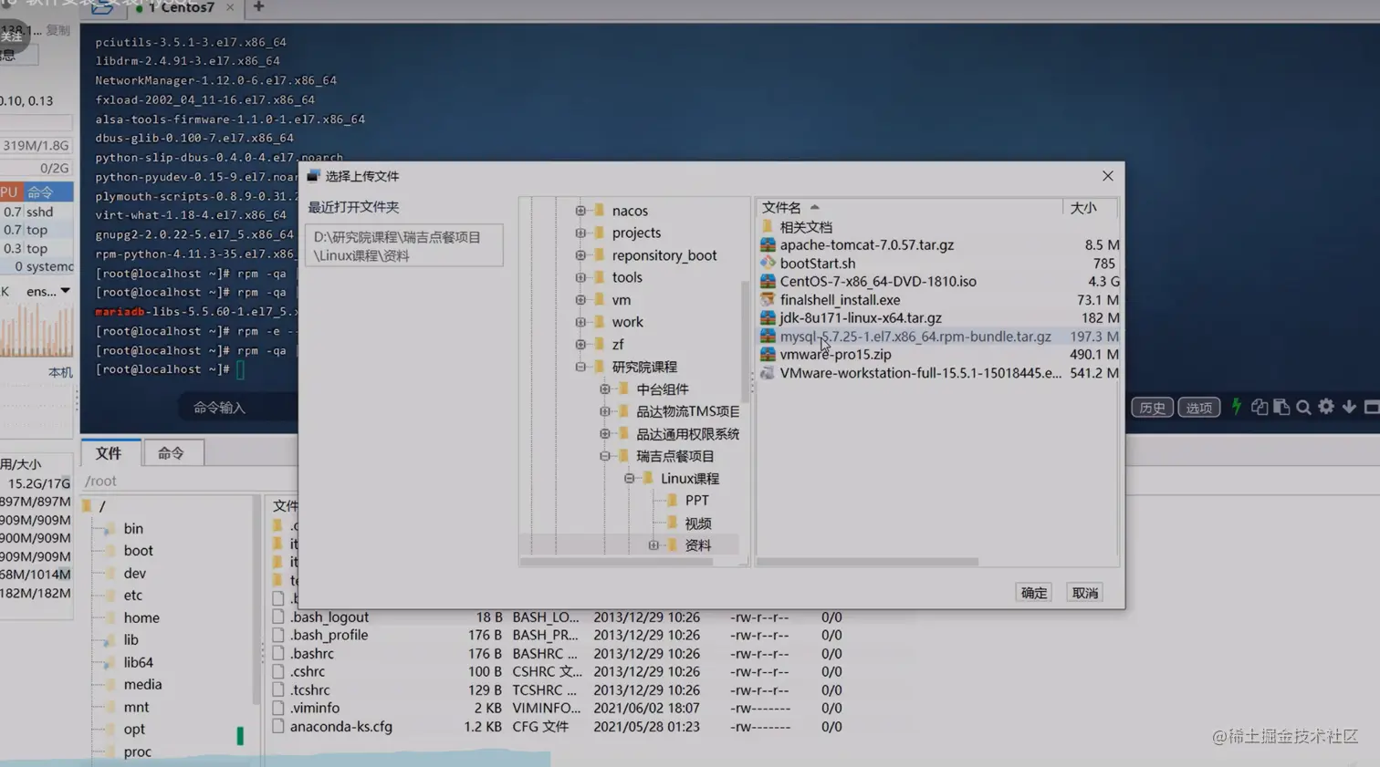Expand the nacos tree node

pos(580,210)
